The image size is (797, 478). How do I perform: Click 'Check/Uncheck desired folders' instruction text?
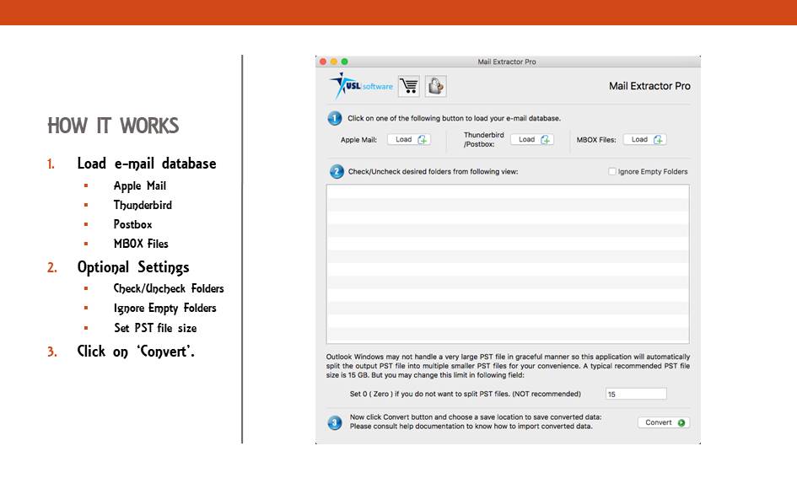pyautogui.click(x=433, y=172)
